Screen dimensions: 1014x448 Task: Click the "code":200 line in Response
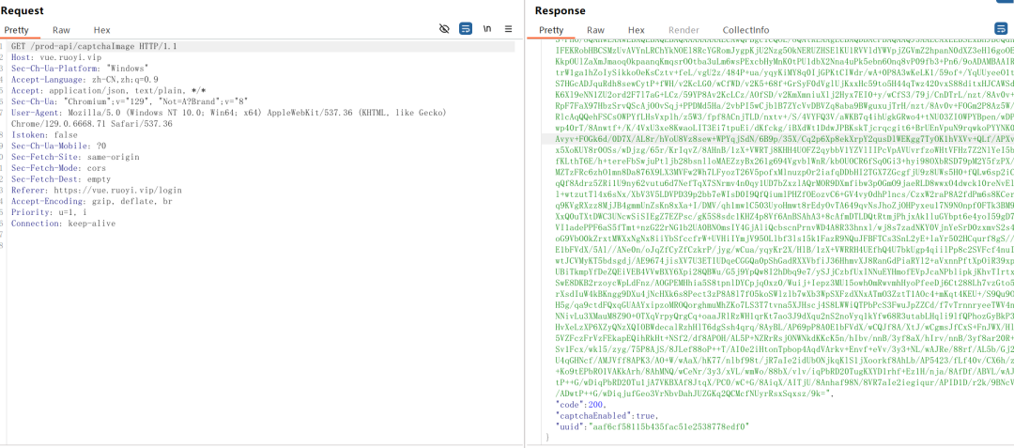point(580,404)
